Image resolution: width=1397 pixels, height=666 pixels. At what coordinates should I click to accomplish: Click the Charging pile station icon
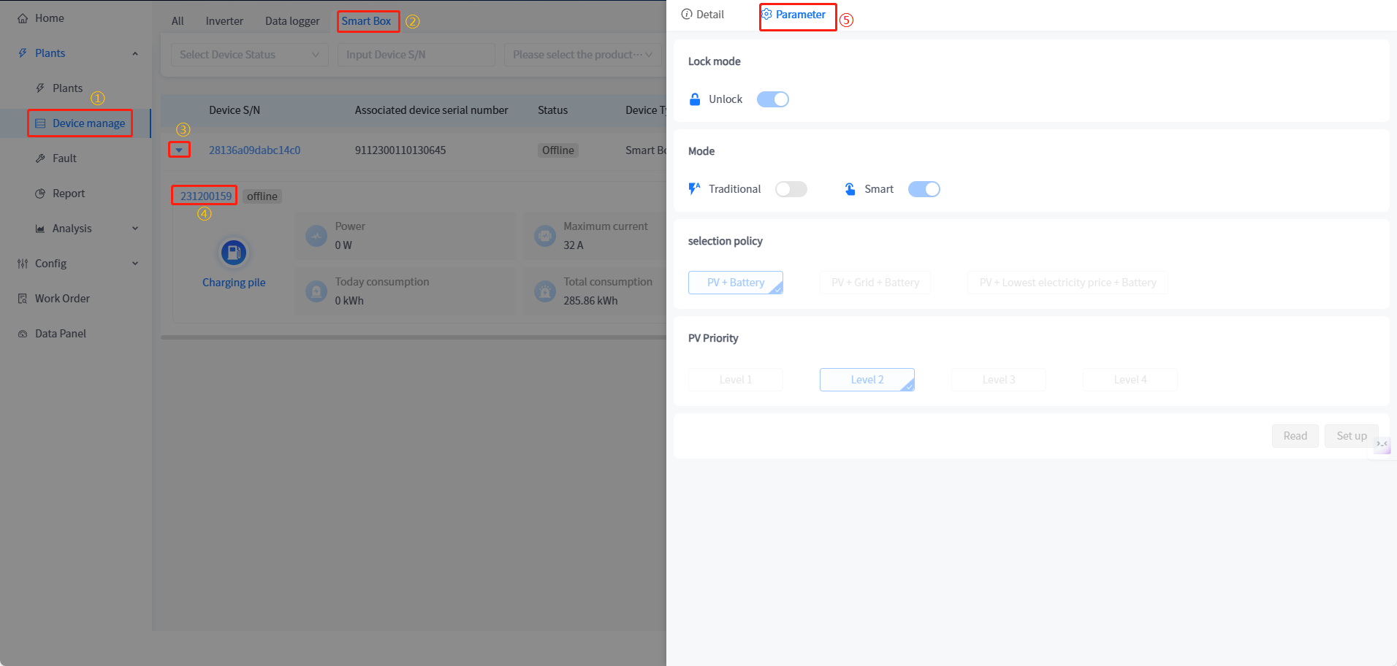(x=234, y=253)
